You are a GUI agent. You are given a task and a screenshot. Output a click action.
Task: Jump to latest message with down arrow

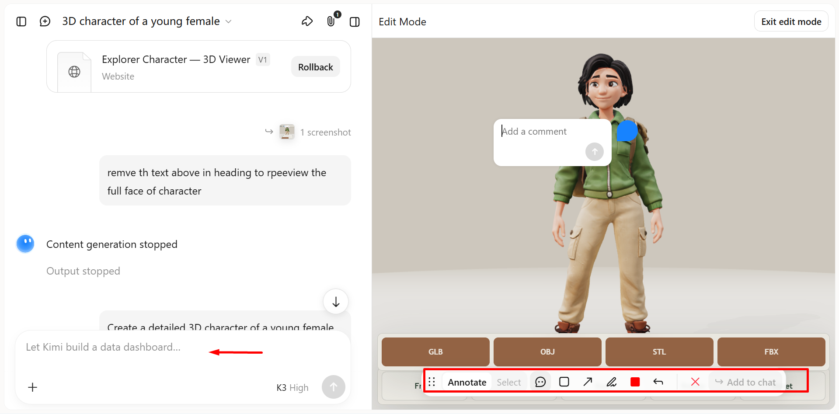pyautogui.click(x=336, y=302)
